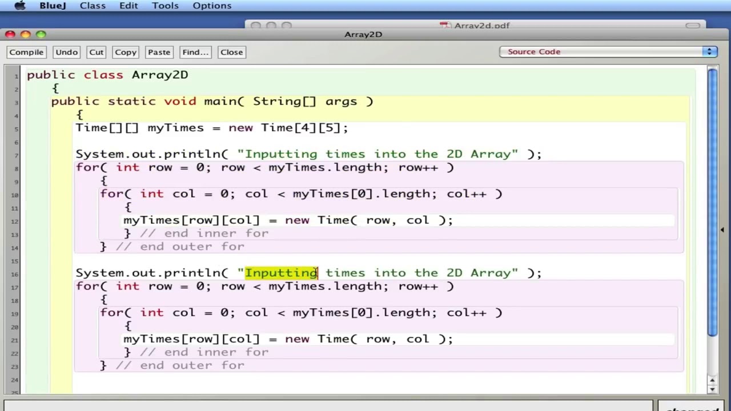
Task: Click the Close toolbar button
Action: click(x=231, y=52)
